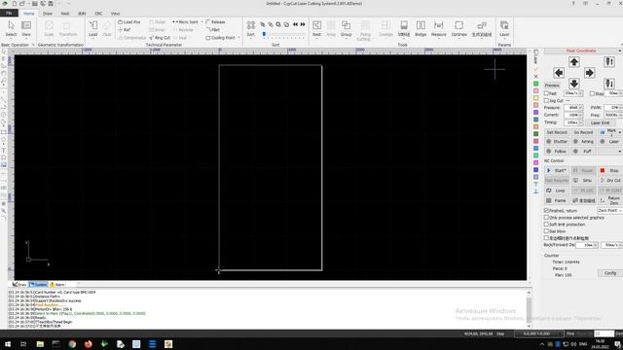Open the Zero Point return dropdown

[x=610, y=210]
